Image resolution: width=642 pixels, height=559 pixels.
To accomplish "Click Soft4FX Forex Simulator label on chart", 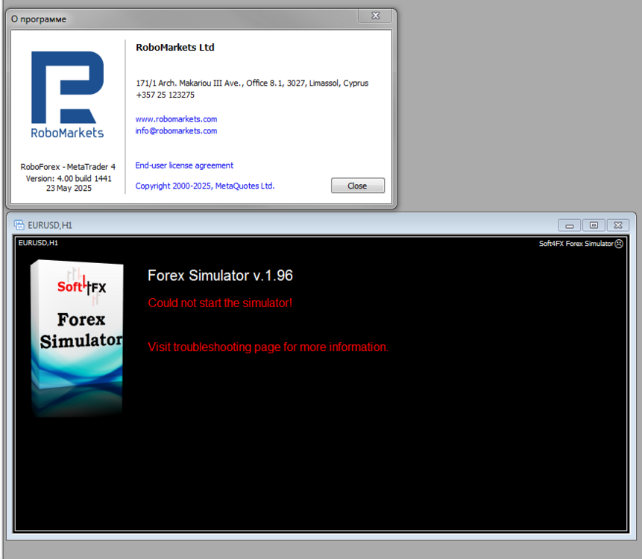I will 576,244.
